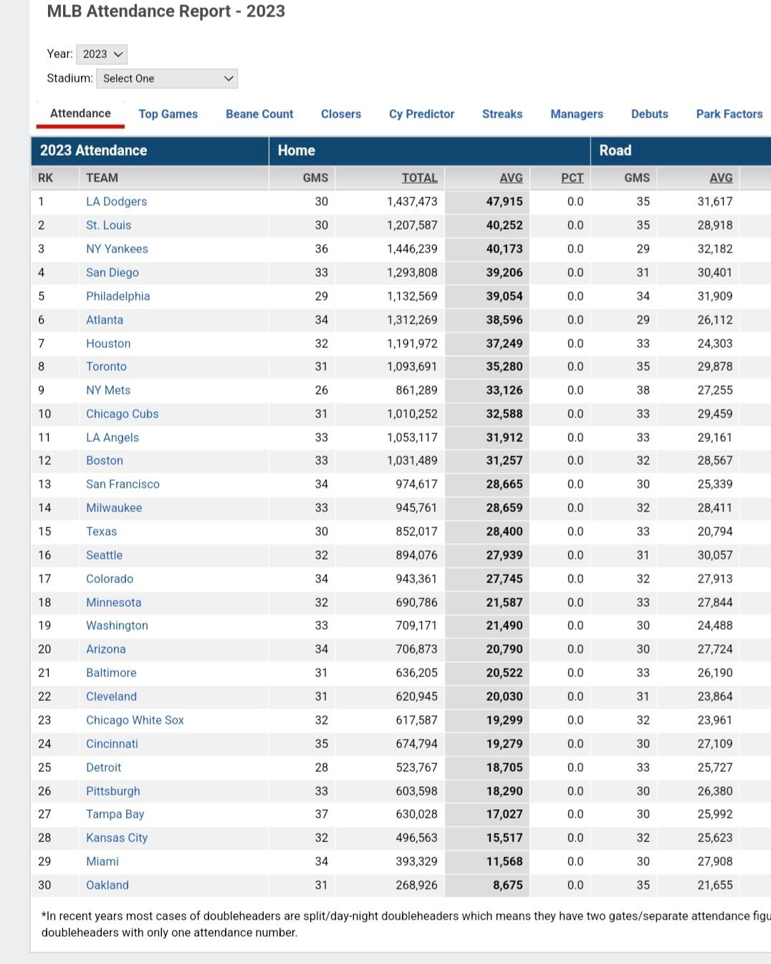The image size is (771, 964).
Task: Switch to the Streaks tab
Action: point(502,114)
